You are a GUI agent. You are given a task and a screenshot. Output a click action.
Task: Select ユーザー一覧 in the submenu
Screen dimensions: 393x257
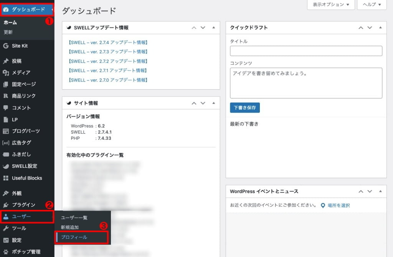point(74,218)
